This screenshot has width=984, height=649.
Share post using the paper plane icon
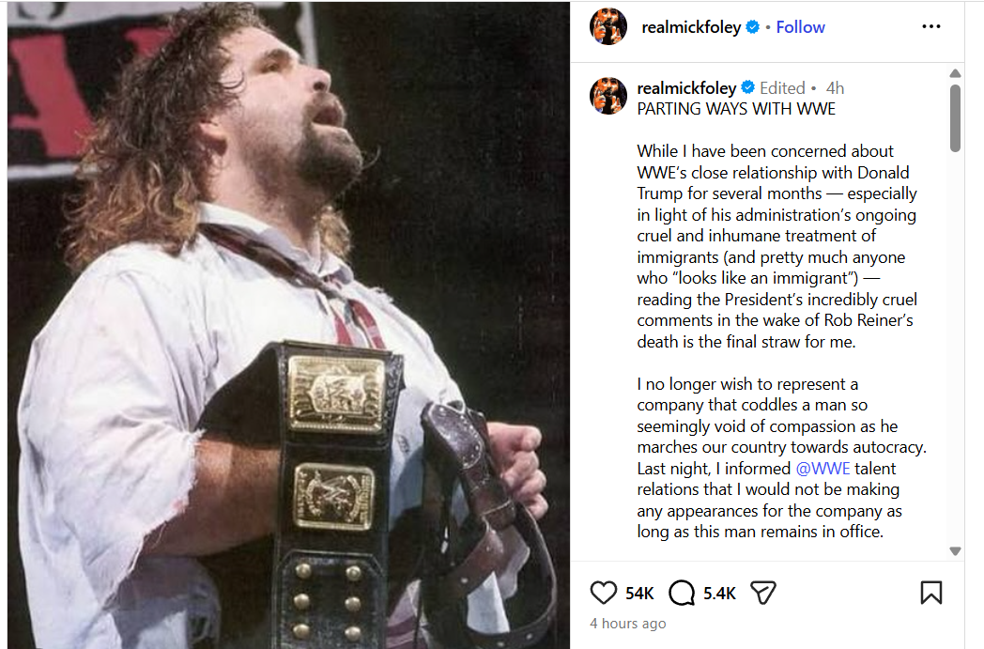click(763, 593)
